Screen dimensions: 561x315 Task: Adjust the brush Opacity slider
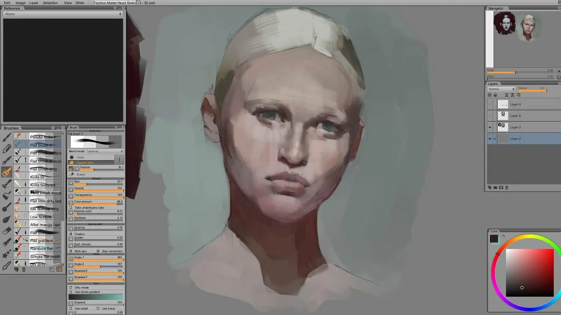(99, 189)
